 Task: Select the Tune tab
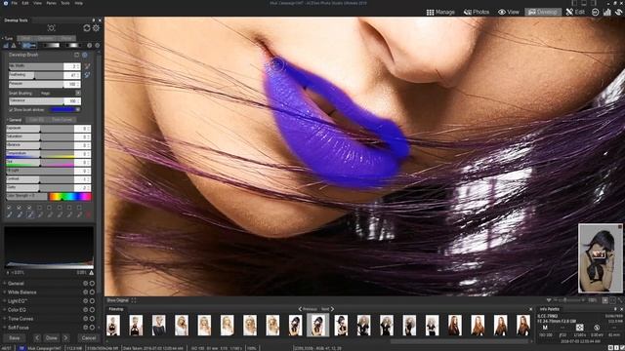pos(9,38)
